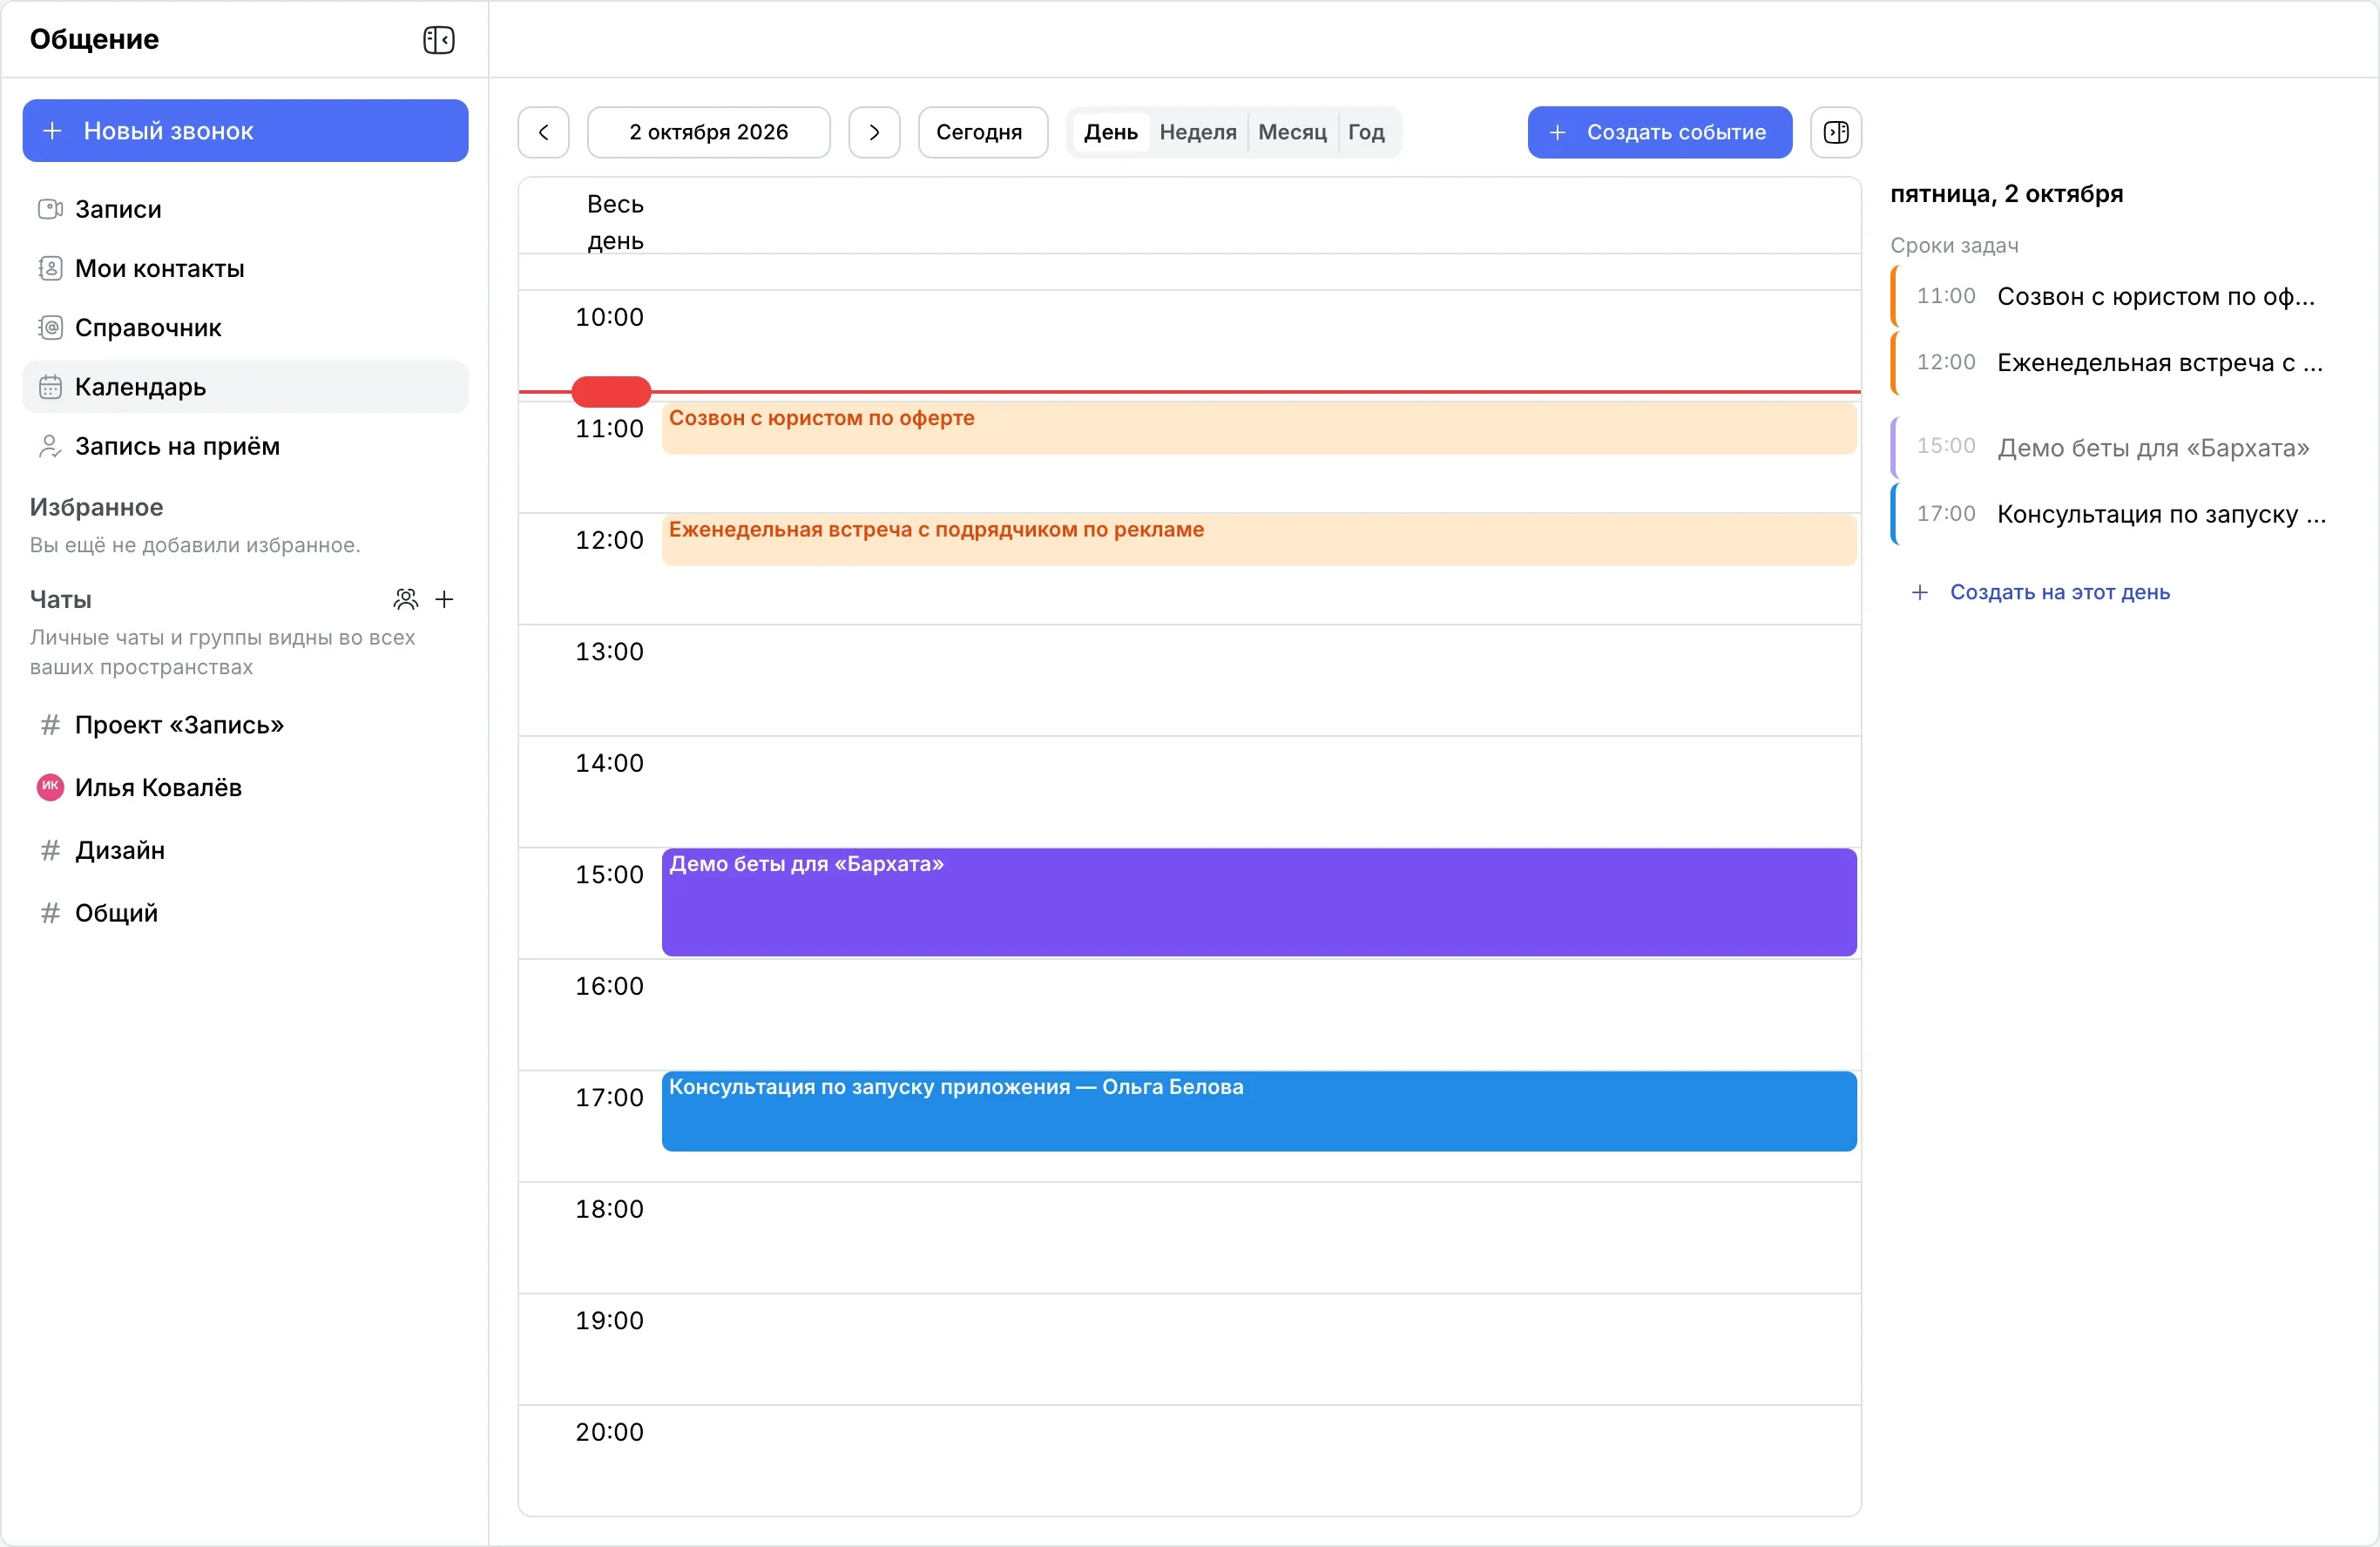
Task: Click the Запись на приём person icon
Action: [x=50, y=446]
